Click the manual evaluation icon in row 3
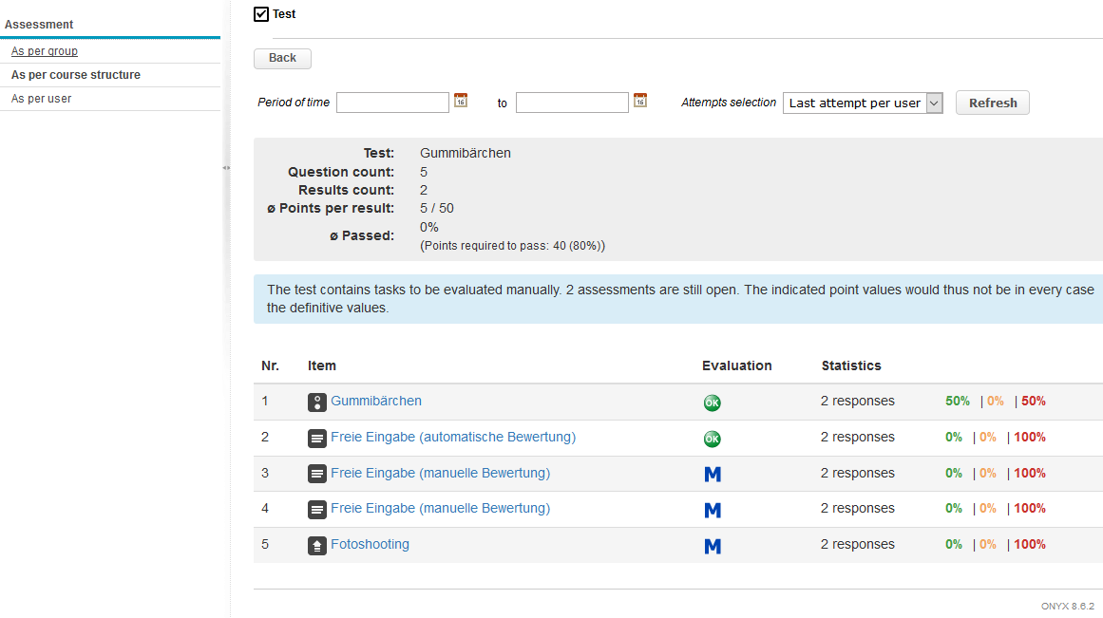 tap(713, 474)
